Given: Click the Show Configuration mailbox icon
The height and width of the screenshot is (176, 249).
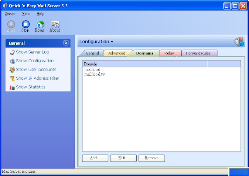Looking at the screenshot, I should click(12, 61).
